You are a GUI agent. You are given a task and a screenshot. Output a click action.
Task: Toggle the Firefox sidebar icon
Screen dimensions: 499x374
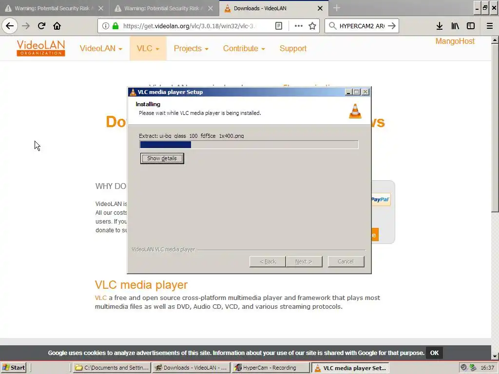click(471, 26)
